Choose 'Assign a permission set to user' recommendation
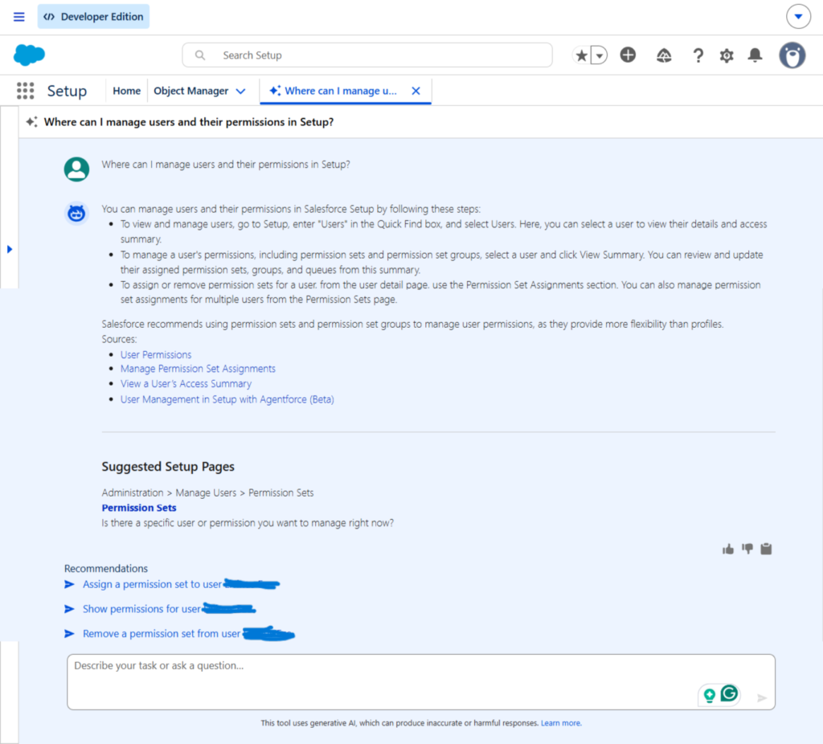The image size is (823, 744). [152, 584]
